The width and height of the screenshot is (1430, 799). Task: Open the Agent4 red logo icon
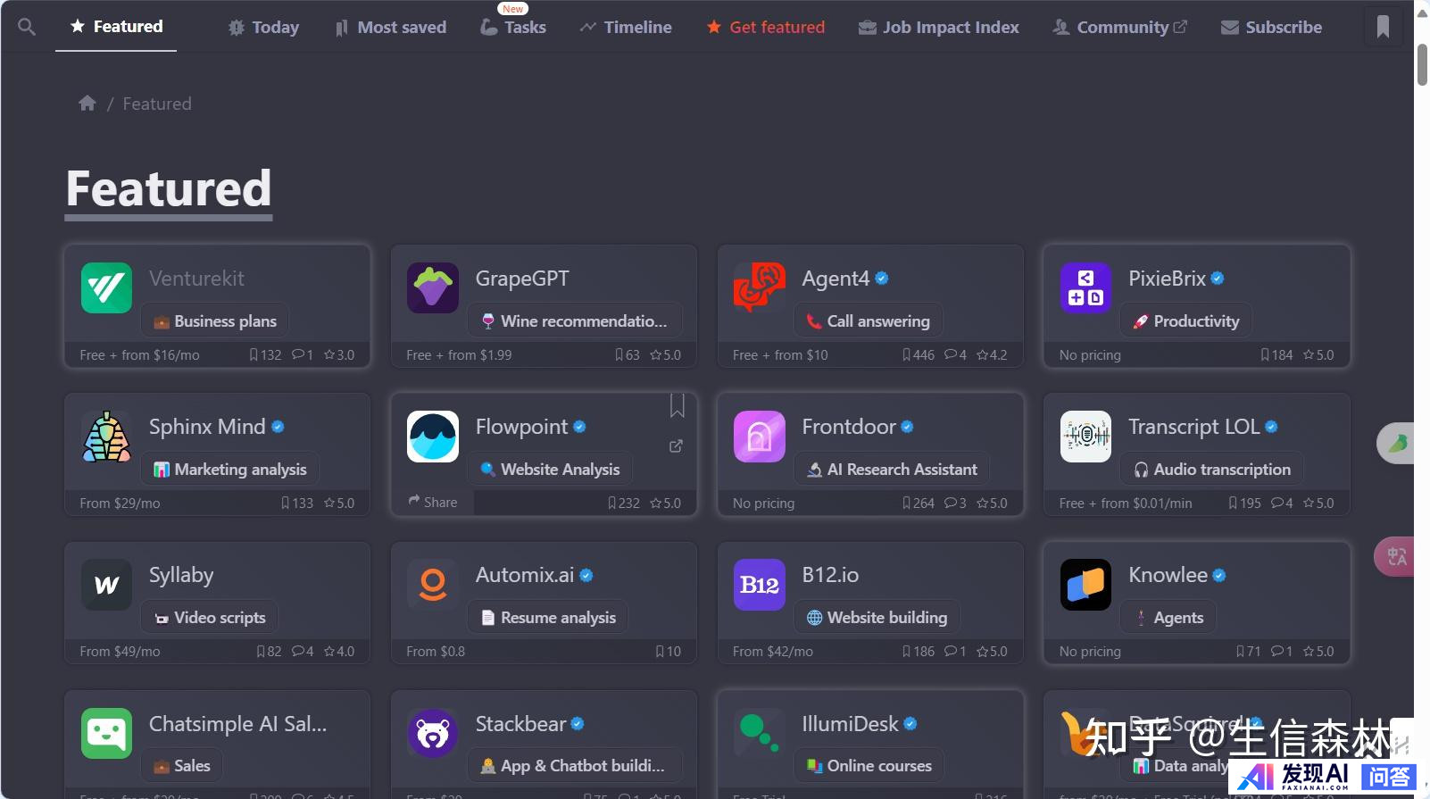pyautogui.click(x=760, y=287)
